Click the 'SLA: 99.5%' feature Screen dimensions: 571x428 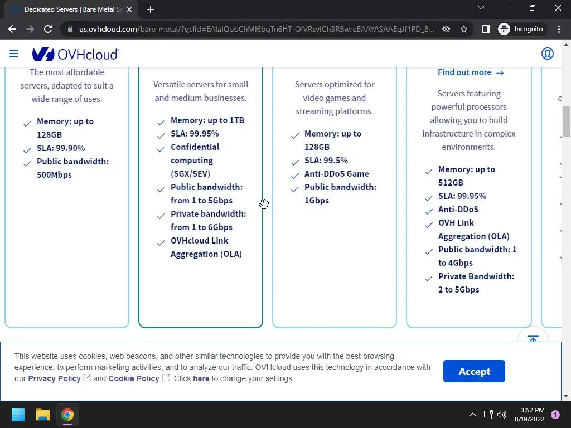[x=326, y=160]
